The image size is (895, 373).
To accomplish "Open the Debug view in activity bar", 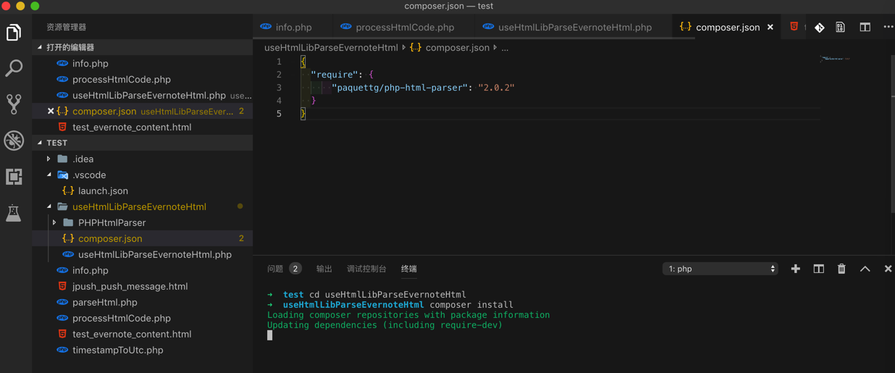I will coord(14,140).
